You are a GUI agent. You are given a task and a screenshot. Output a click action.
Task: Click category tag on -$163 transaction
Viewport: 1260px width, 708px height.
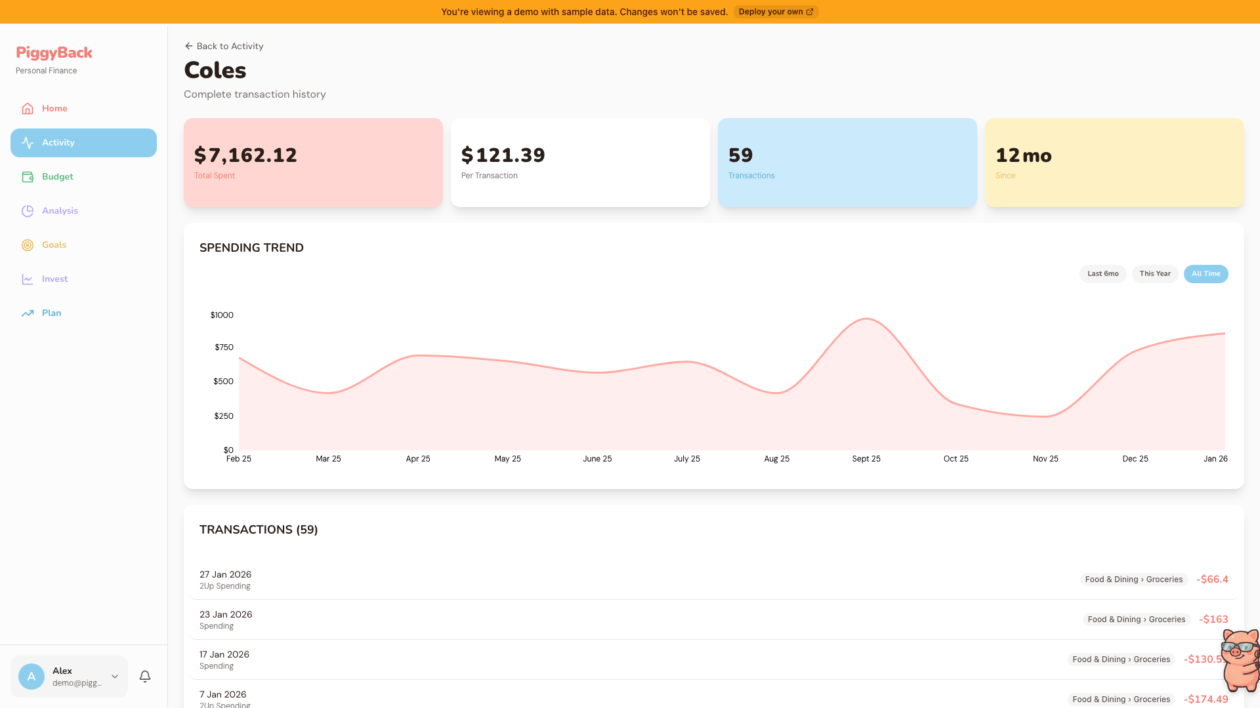pos(1137,619)
